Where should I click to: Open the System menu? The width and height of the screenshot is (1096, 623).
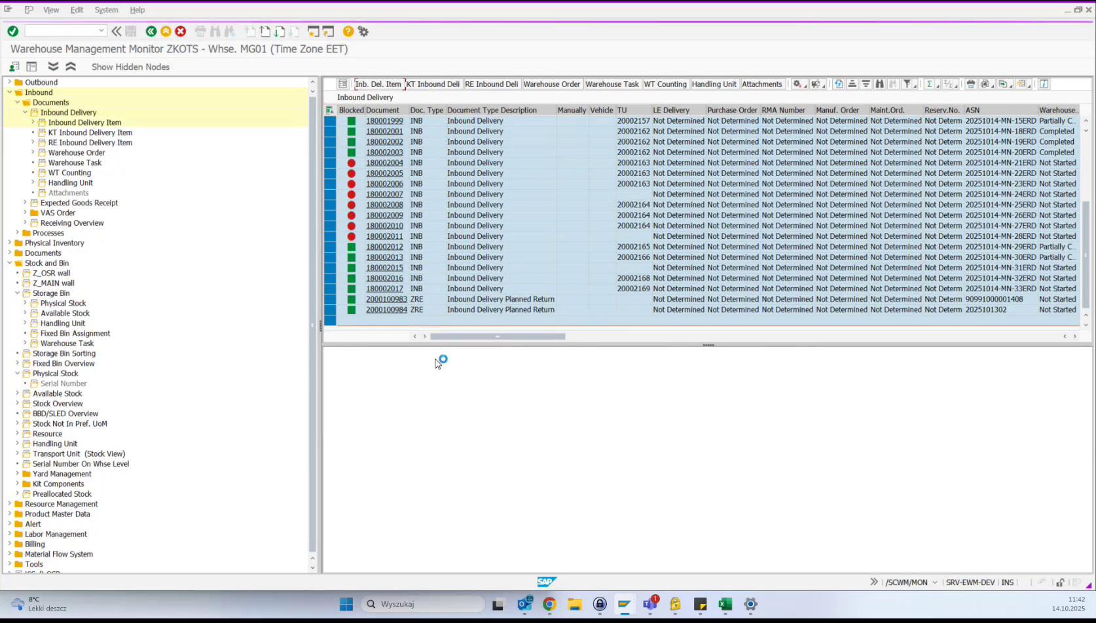pos(106,10)
